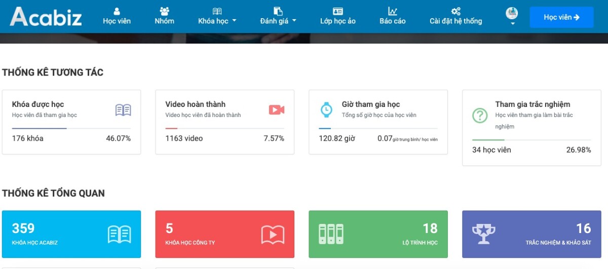
Task: Click the 0.07 giờ trung bình value
Action: pyautogui.click(x=407, y=139)
